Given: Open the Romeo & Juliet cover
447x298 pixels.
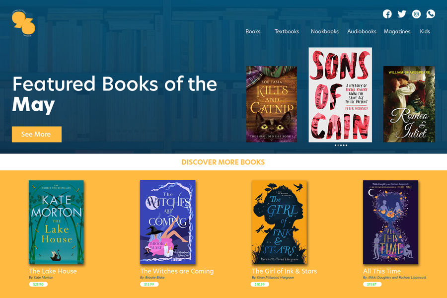Looking at the screenshot, I should [x=409, y=104].
